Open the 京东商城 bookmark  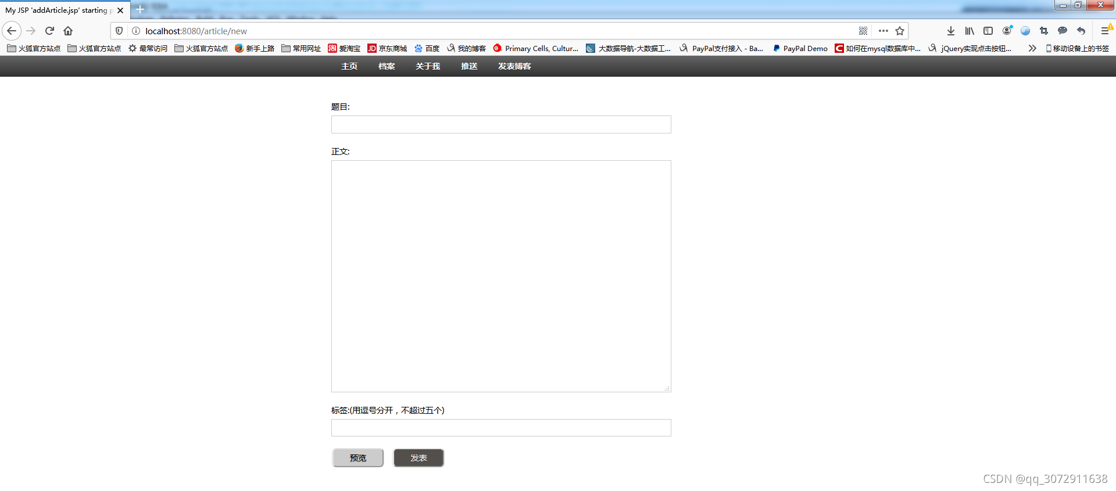click(387, 48)
